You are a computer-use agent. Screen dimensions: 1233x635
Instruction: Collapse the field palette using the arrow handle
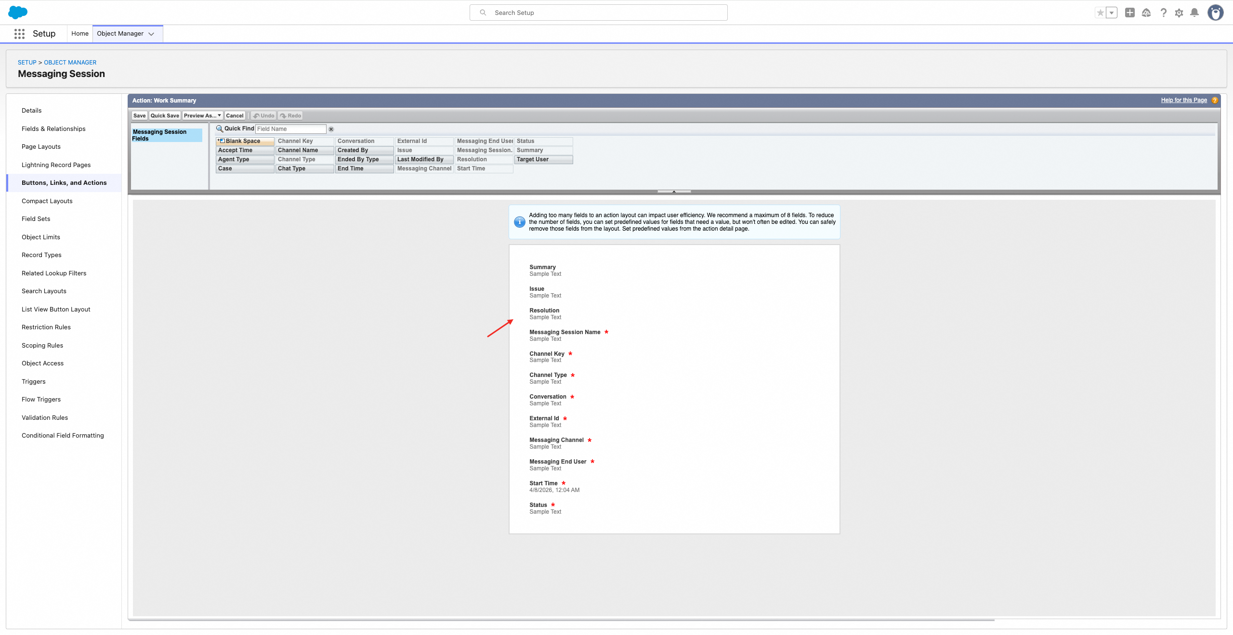[674, 192]
